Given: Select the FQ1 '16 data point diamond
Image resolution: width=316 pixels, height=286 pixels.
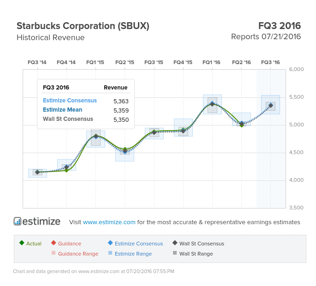Looking at the screenshot, I should 212,104.
